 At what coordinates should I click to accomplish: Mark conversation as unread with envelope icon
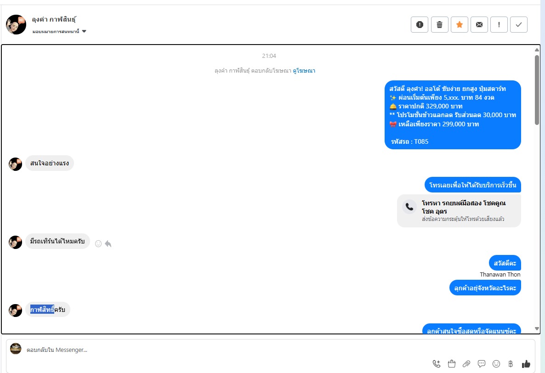(479, 25)
